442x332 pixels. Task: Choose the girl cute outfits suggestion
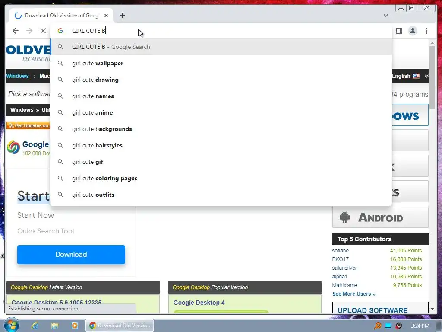click(x=221, y=195)
